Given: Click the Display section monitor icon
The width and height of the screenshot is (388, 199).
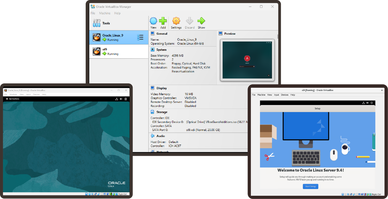Looking at the screenshot, I should (152, 88).
